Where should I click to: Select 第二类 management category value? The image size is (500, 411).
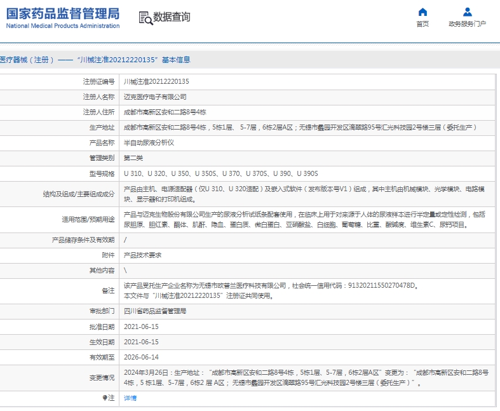pyautogui.click(x=133, y=158)
